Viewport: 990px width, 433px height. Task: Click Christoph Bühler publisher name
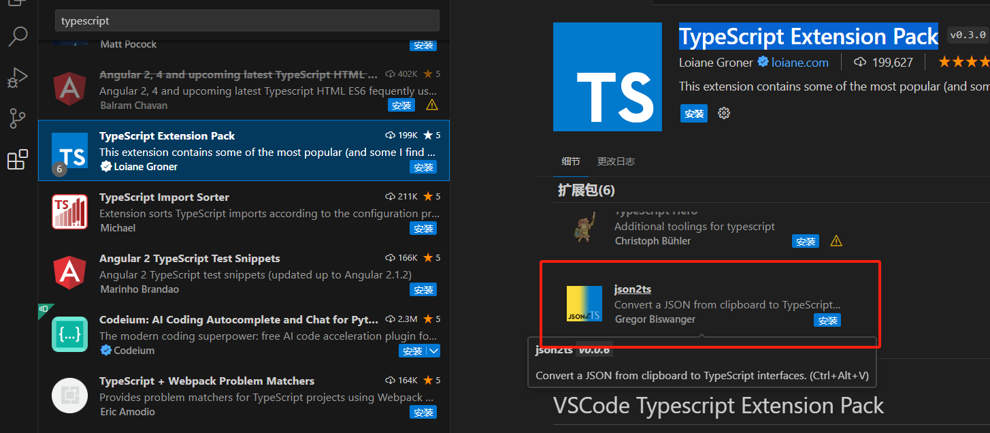point(653,240)
